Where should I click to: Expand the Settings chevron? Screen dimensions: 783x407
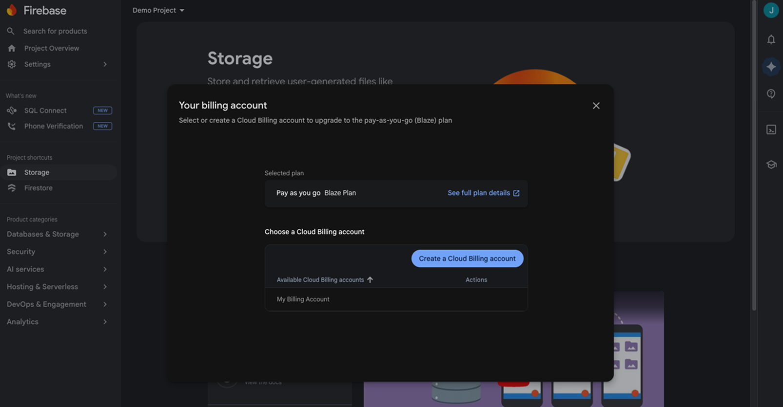click(x=105, y=64)
